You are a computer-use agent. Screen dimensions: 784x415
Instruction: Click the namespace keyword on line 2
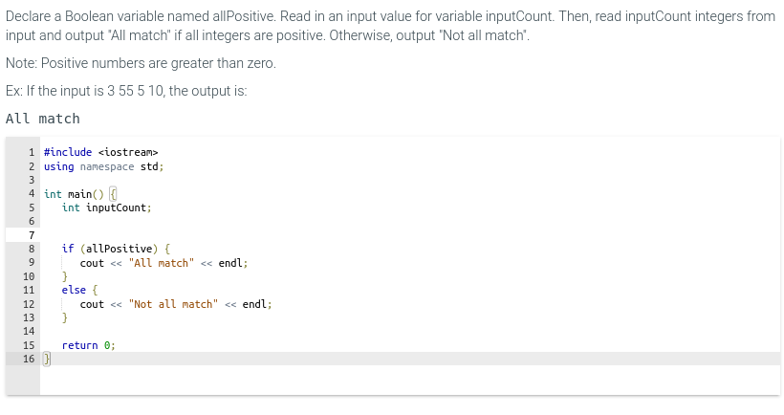tap(107, 166)
